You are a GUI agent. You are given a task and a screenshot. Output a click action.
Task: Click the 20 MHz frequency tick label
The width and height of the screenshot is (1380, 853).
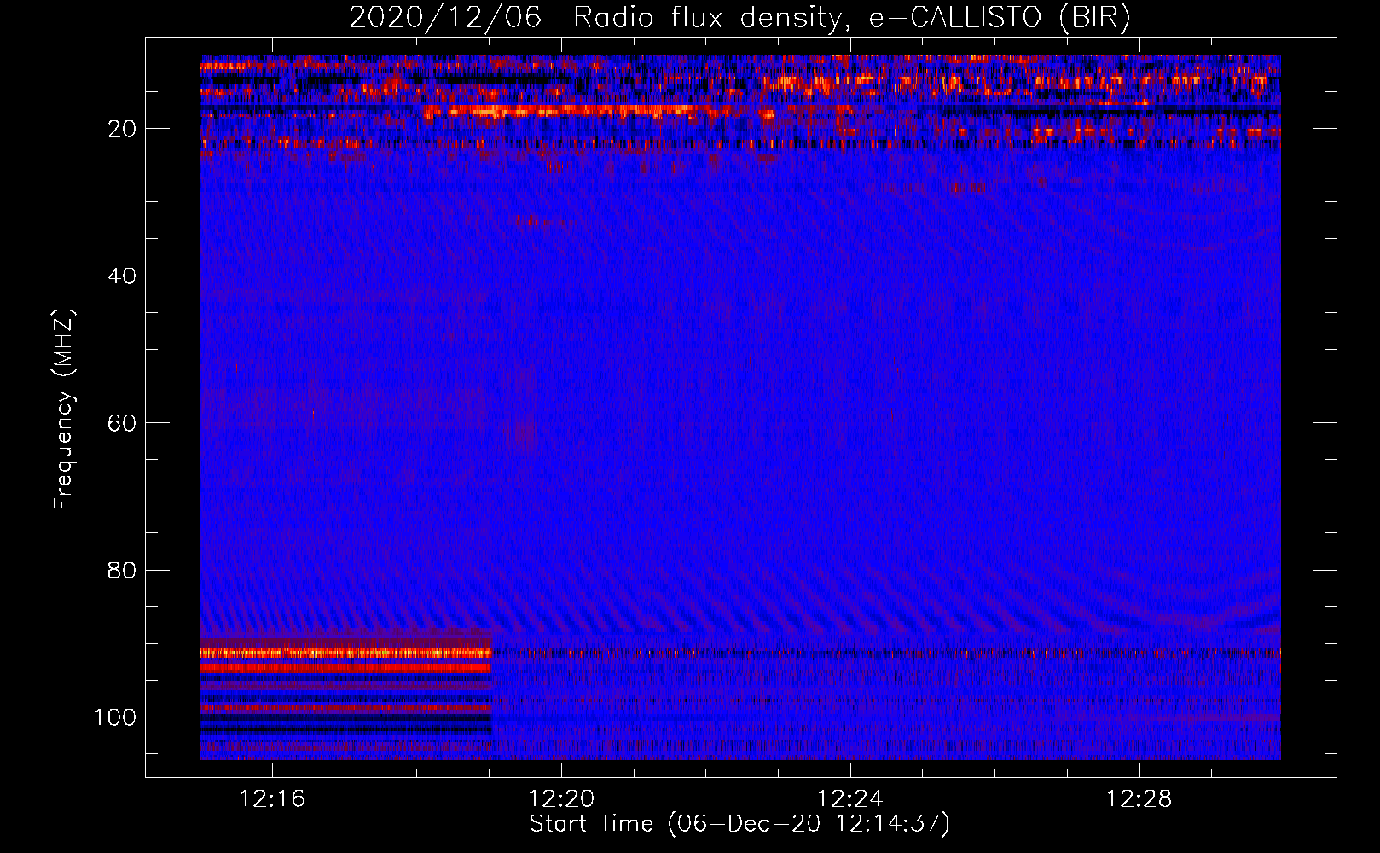(123, 129)
